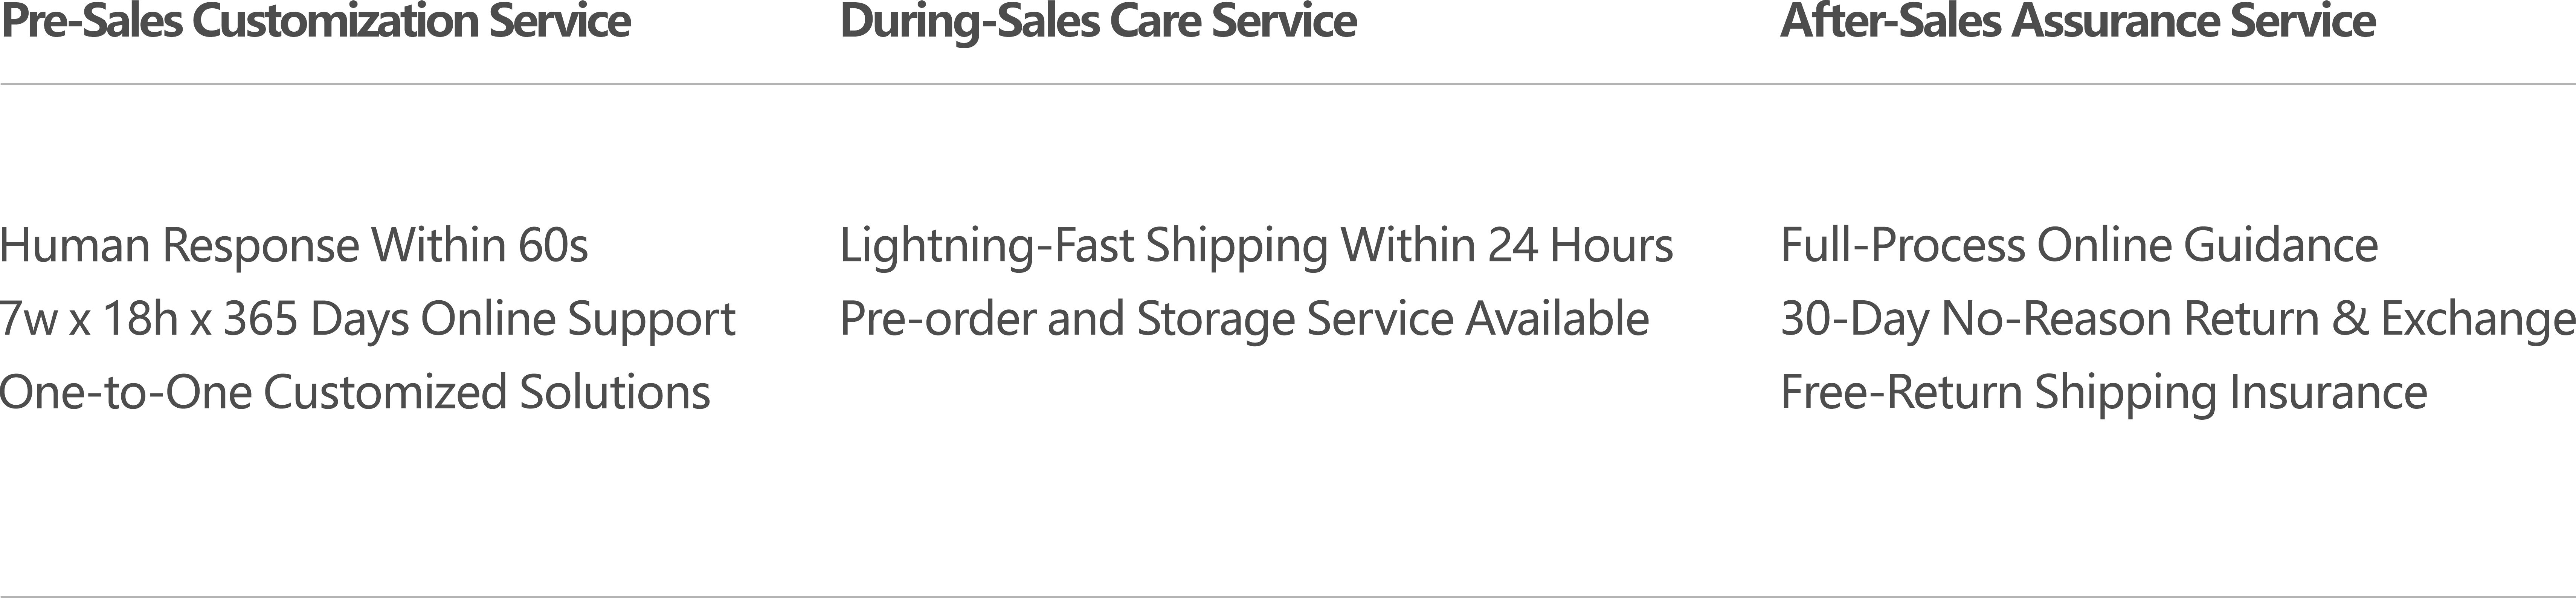2576x598 pixels.
Task: Select One-to-One Customized Solutions text
Action: point(355,392)
